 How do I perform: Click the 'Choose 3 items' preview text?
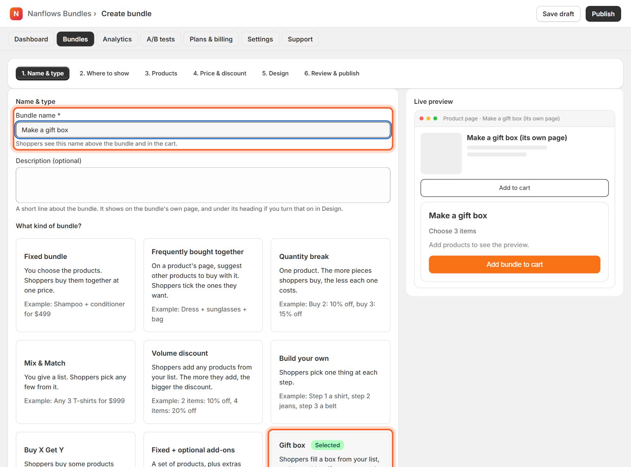pos(452,231)
